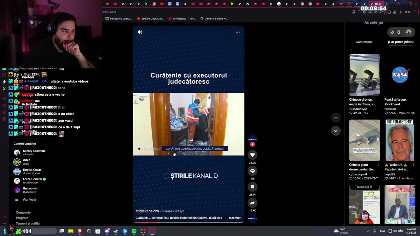
Task: Open the Chinese drones recommended video thumbnail
Action: click(365, 75)
